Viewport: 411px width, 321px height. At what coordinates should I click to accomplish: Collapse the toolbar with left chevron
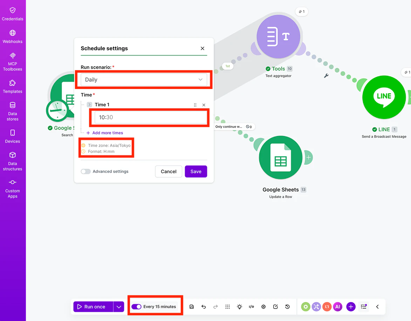[377, 307]
